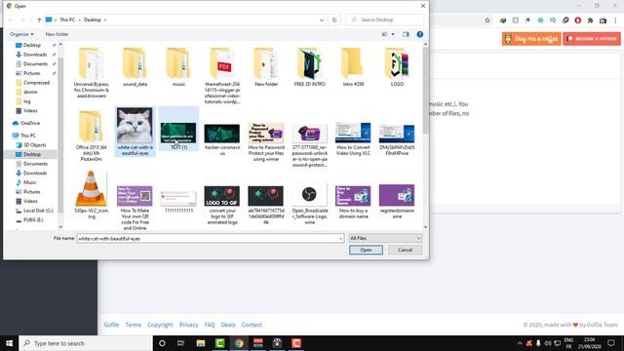Image resolution: width=624 pixels, height=351 pixels.
Task: Click the Become a Patron button
Action: pyautogui.click(x=592, y=39)
